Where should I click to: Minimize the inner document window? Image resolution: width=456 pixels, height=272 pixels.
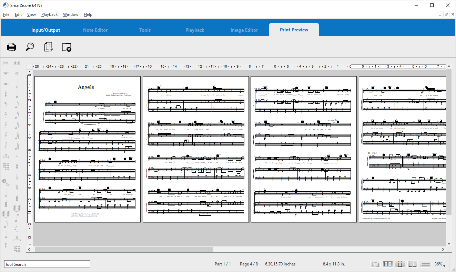click(x=440, y=14)
